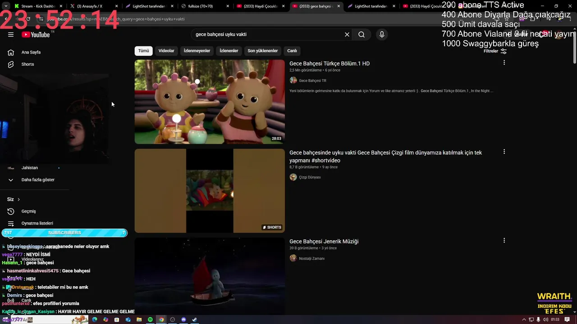
Task: Open the Gece Bahçesi Jenerik Müziği title
Action: coord(324,242)
